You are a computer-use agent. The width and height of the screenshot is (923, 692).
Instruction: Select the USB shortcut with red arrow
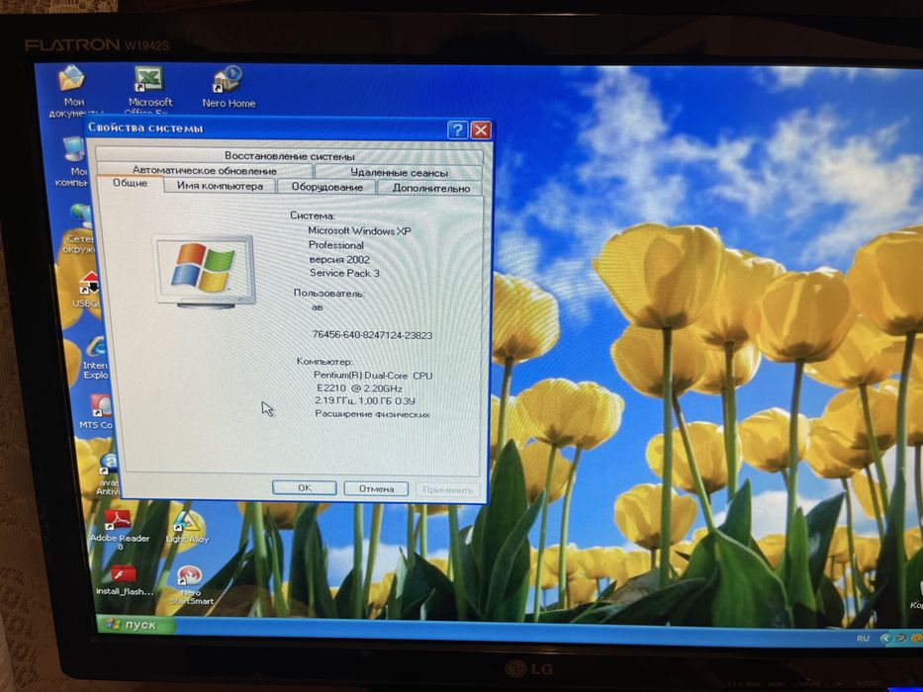pyautogui.click(x=87, y=289)
